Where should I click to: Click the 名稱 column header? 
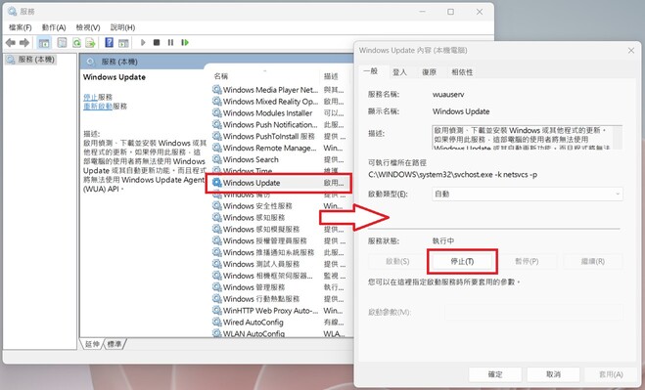pos(264,76)
